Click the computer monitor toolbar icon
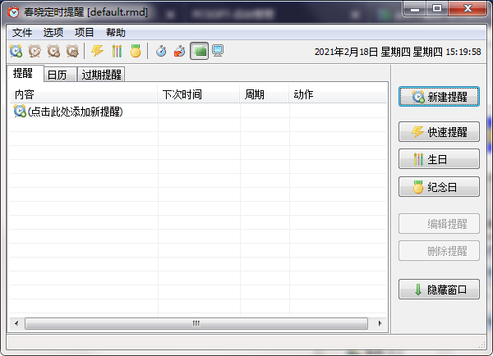 pyautogui.click(x=218, y=51)
